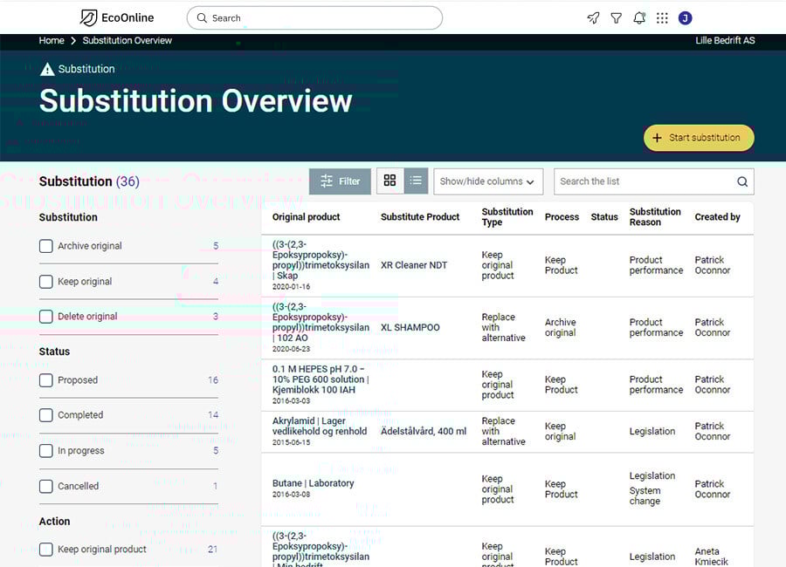
Task: Sort by Substitution Type column
Action: (507, 217)
